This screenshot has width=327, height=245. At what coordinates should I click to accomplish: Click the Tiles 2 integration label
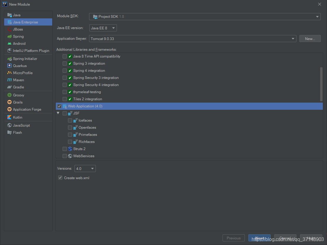(88, 99)
